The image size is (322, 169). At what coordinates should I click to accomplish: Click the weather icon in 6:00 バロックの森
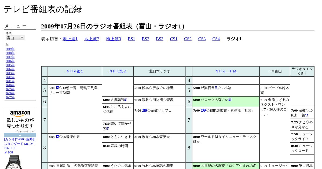pyautogui.click(x=230, y=100)
